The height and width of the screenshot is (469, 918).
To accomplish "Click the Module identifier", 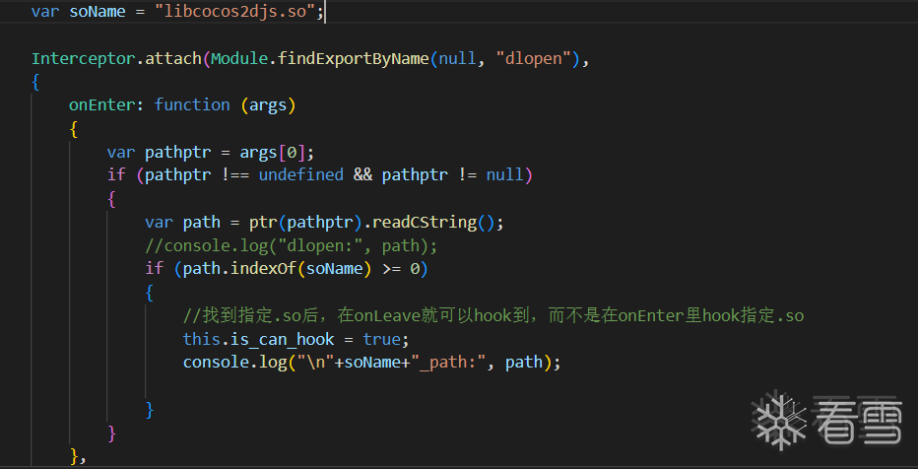I will click(x=239, y=58).
